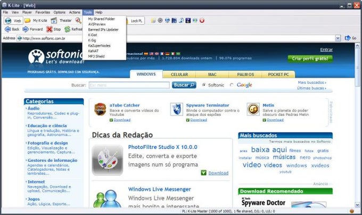Image resolution: width=362 pixels, height=215 pixels.
Task: Click the Criar perfil grátis button
Action: tap(310, 59)
